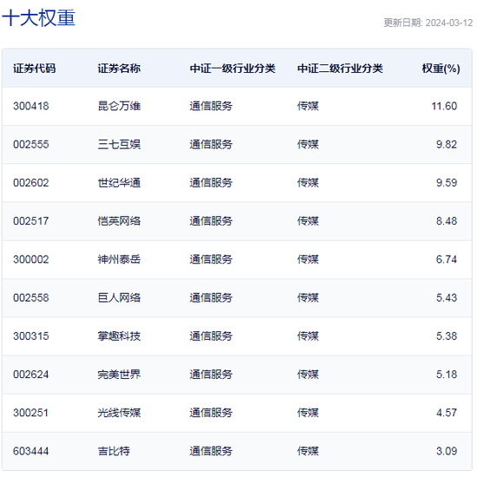Click 通信服务 in the 恺英网络 row
Viewport: 477px width, 477px height.
[211, 221]
